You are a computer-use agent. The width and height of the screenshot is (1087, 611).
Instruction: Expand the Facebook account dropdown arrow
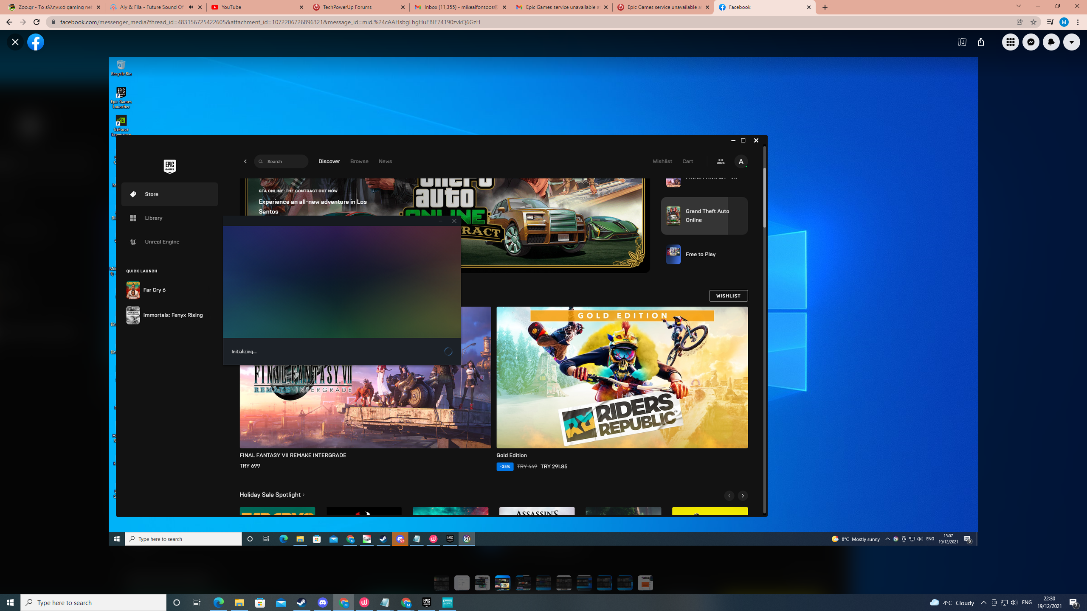point(1071,42)
